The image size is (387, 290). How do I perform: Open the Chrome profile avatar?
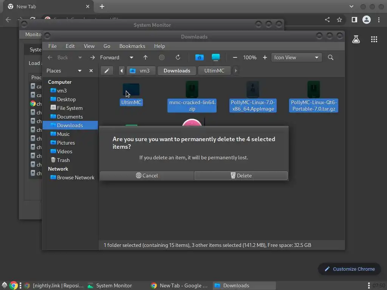tap(367, 20)
